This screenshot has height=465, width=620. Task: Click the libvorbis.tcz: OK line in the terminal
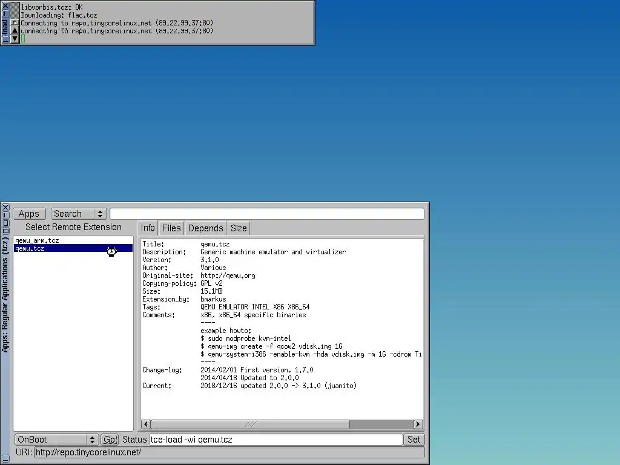point(52,7)
